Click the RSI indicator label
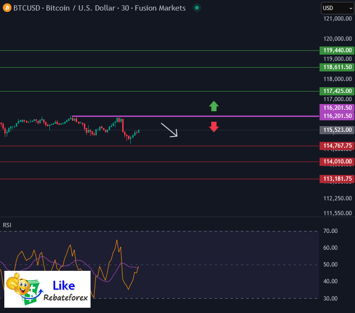355x313 pixels. tap(7, 225)
